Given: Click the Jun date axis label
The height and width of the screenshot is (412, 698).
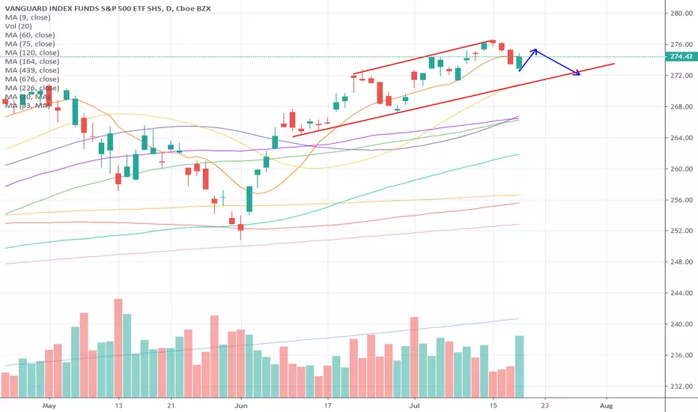Looking at the screenshot, I should (241, 406).
